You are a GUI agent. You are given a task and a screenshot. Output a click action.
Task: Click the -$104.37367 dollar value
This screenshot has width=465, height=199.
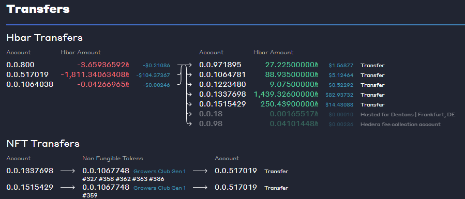click(153, 75)
